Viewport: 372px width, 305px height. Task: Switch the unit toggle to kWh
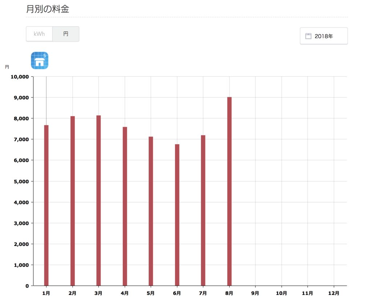pos(39,34)
